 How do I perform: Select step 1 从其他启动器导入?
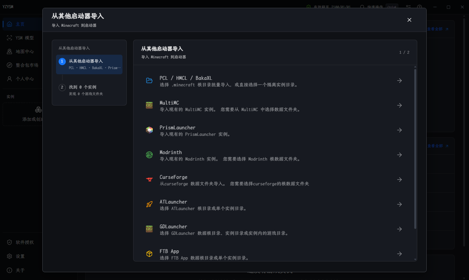89,64
